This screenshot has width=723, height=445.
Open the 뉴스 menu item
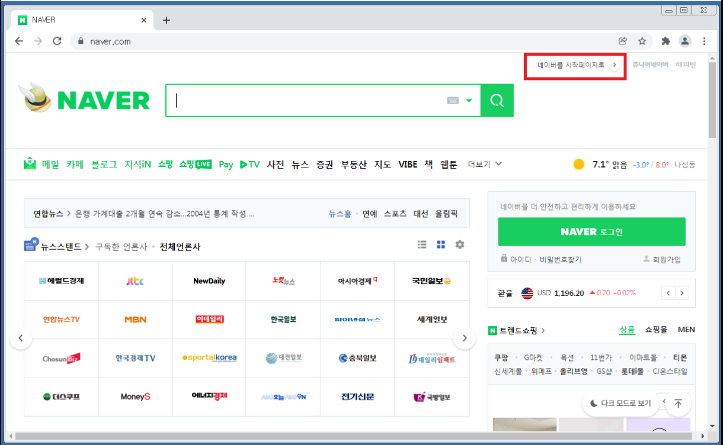pyautogui.click(x=300, y=165)
